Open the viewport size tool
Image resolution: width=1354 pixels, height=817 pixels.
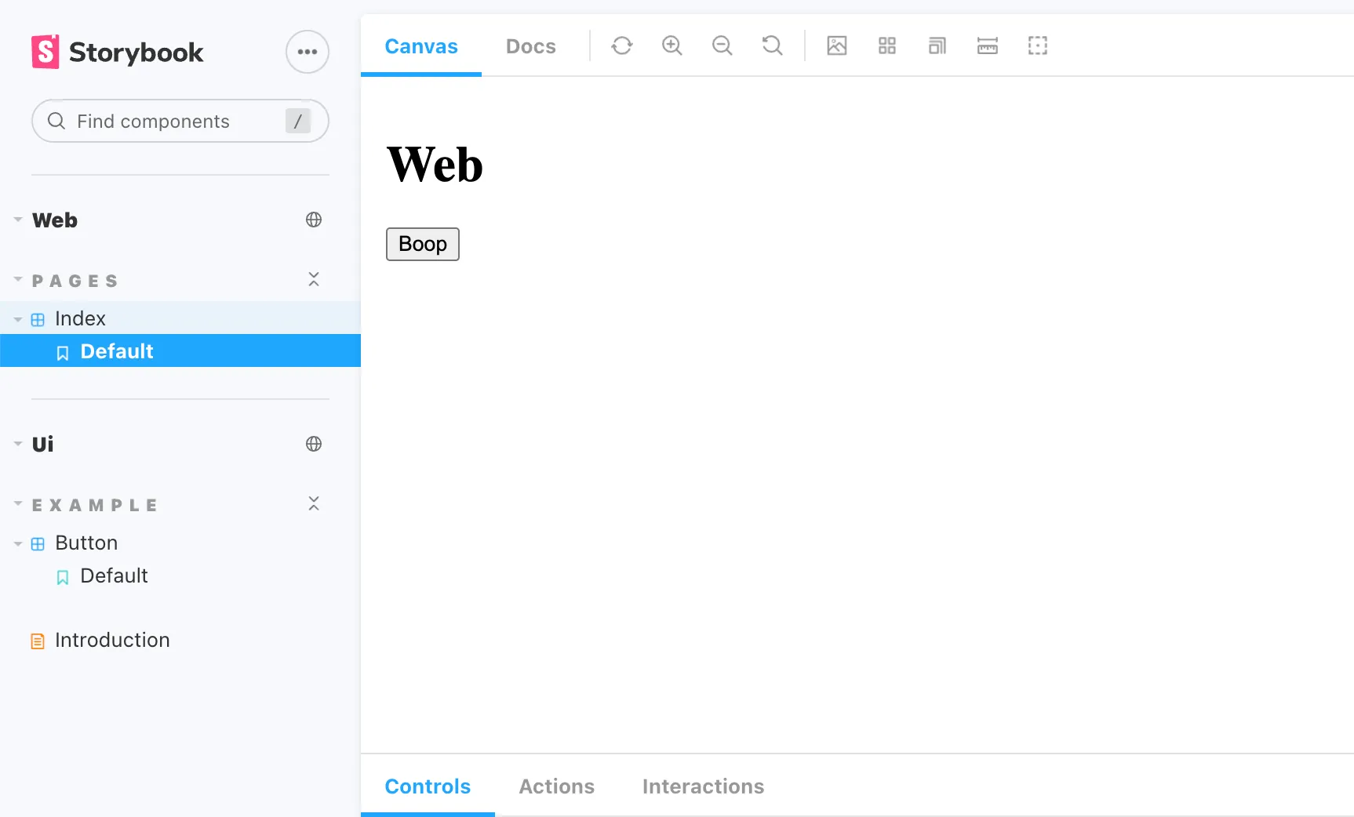pos(937,45)
